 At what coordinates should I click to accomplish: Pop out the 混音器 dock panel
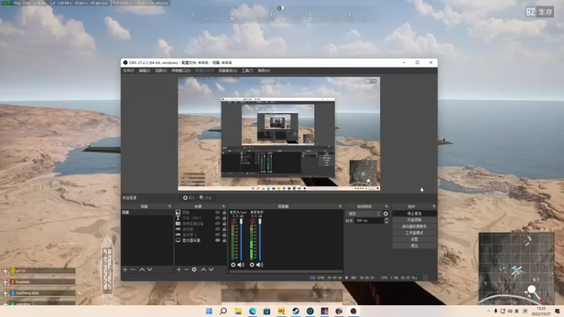pos(340,206)
